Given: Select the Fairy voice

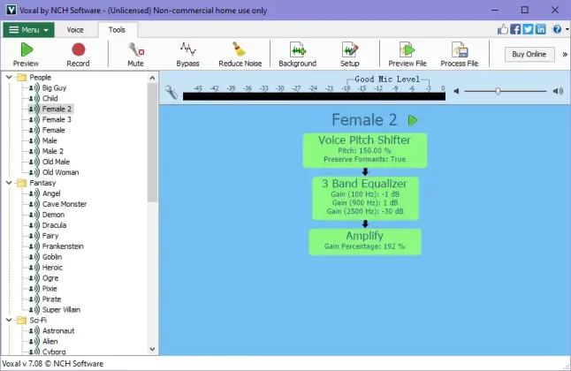Looking at the screenshot, I should pos(50,236).
